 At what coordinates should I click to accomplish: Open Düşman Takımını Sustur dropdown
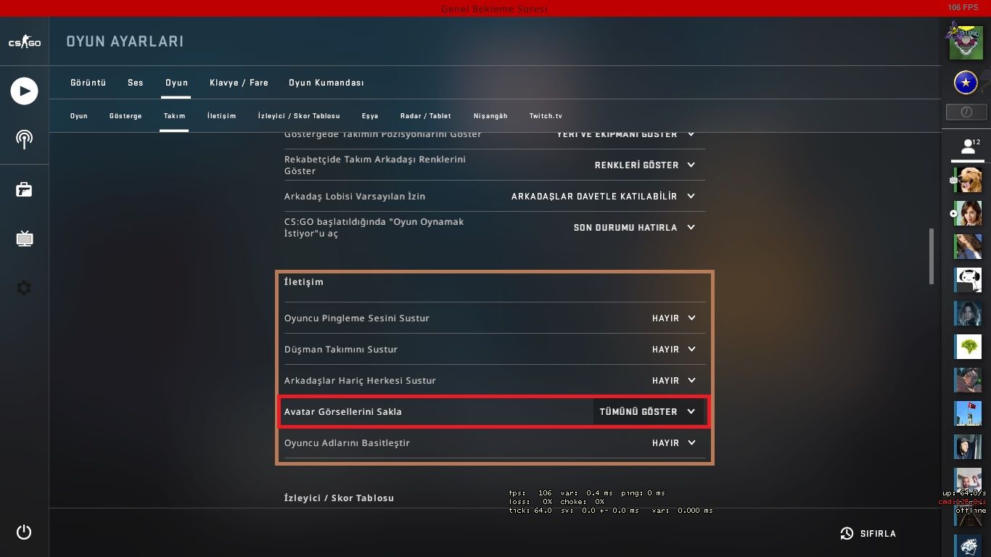674,350
